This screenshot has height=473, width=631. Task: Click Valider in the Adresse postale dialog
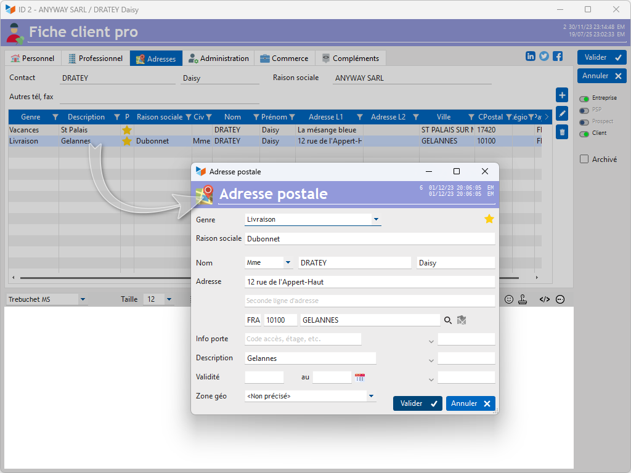click(418, 403)
